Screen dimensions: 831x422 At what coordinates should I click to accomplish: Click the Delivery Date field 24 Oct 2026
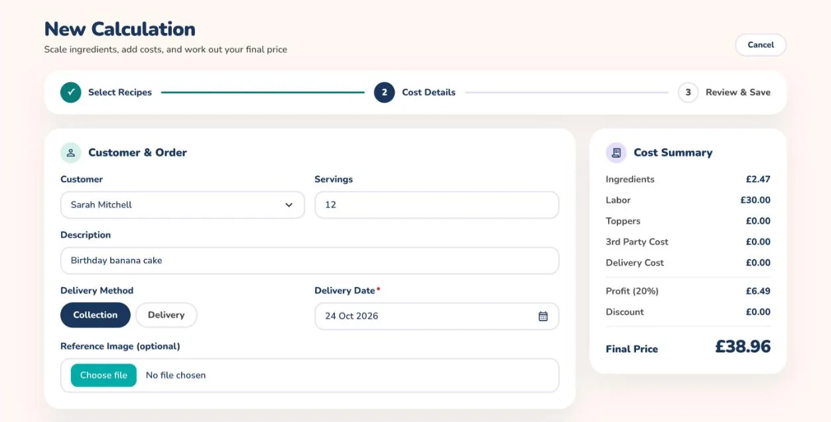pyautogui.click(x=436, y=316)
